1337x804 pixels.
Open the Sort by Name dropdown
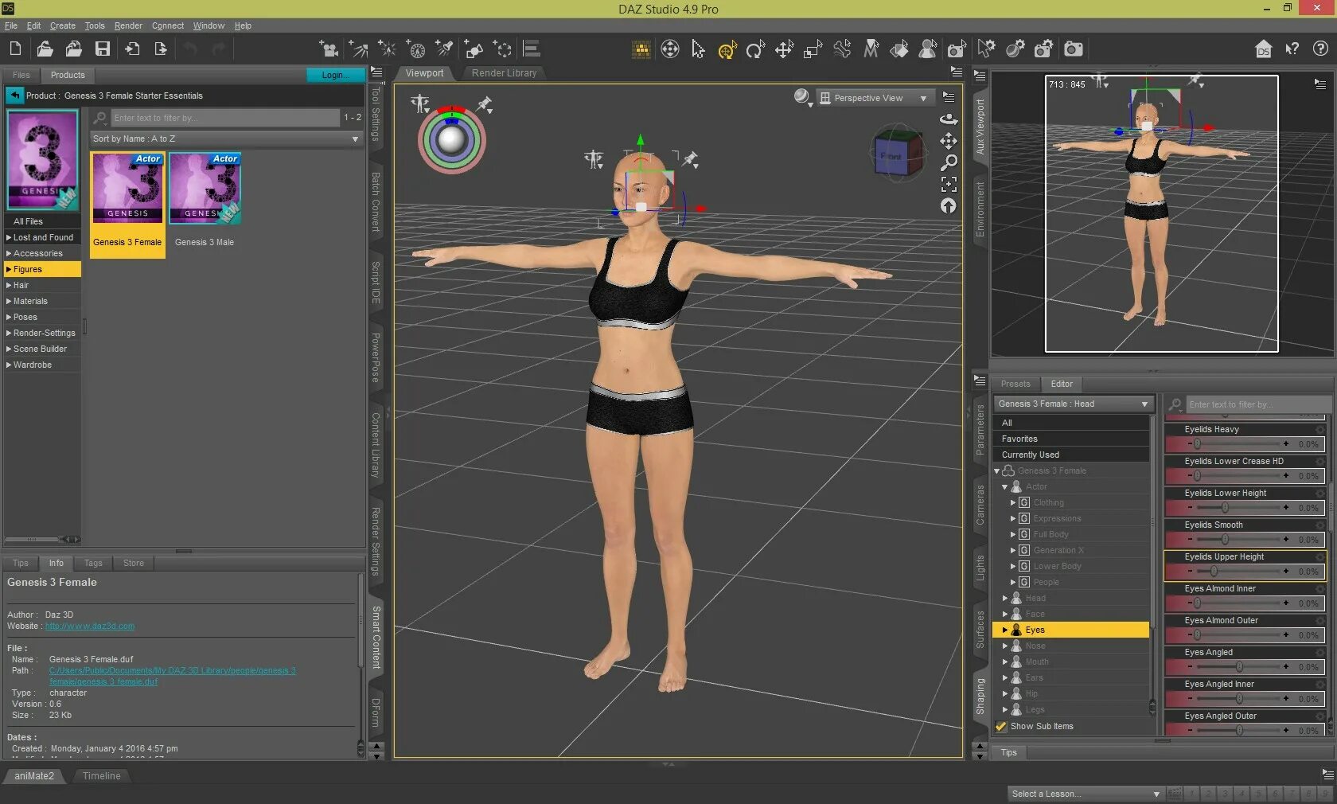pos(226,139)
